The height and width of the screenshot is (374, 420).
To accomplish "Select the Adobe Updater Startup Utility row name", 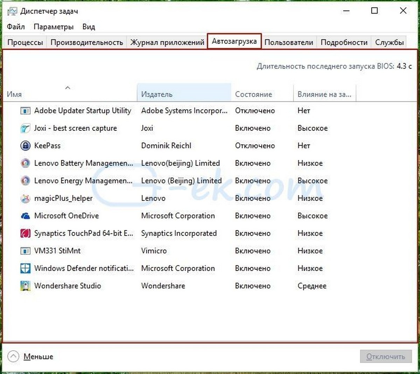I will [x=83, y=111].
